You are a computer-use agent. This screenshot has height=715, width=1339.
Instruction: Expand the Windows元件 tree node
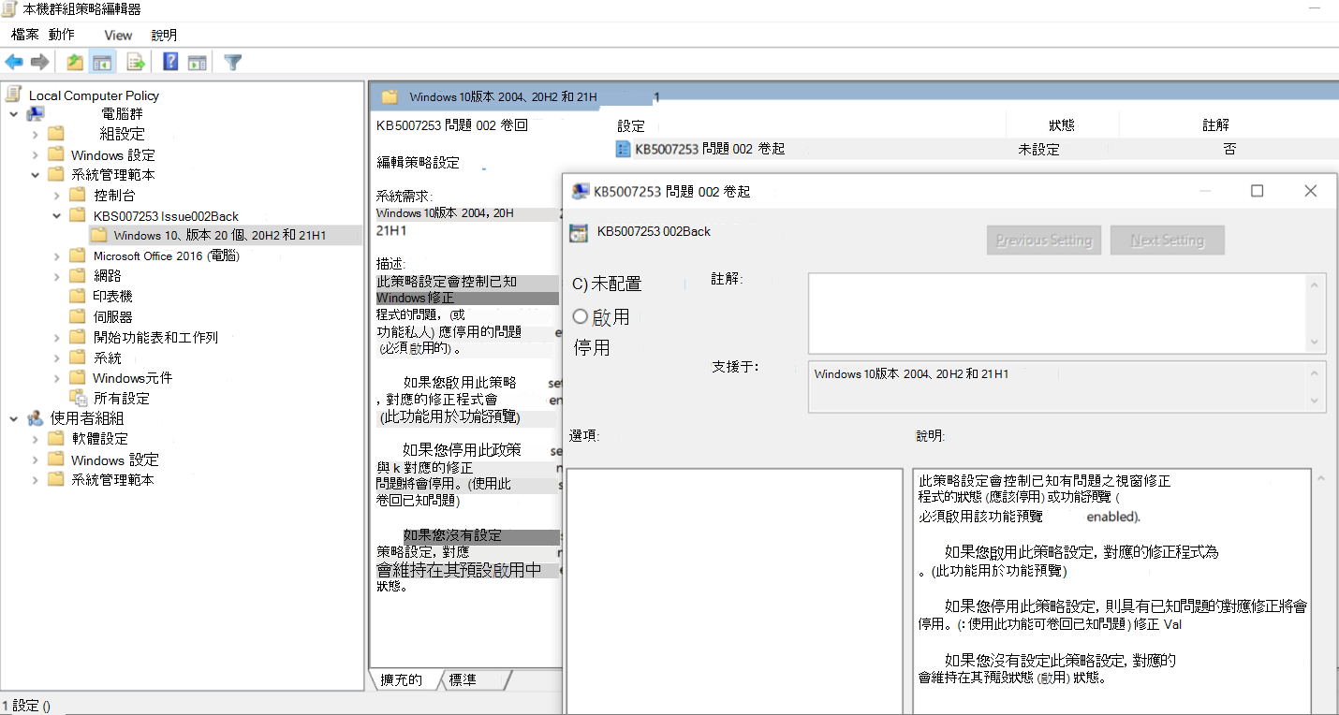[57, 377]
